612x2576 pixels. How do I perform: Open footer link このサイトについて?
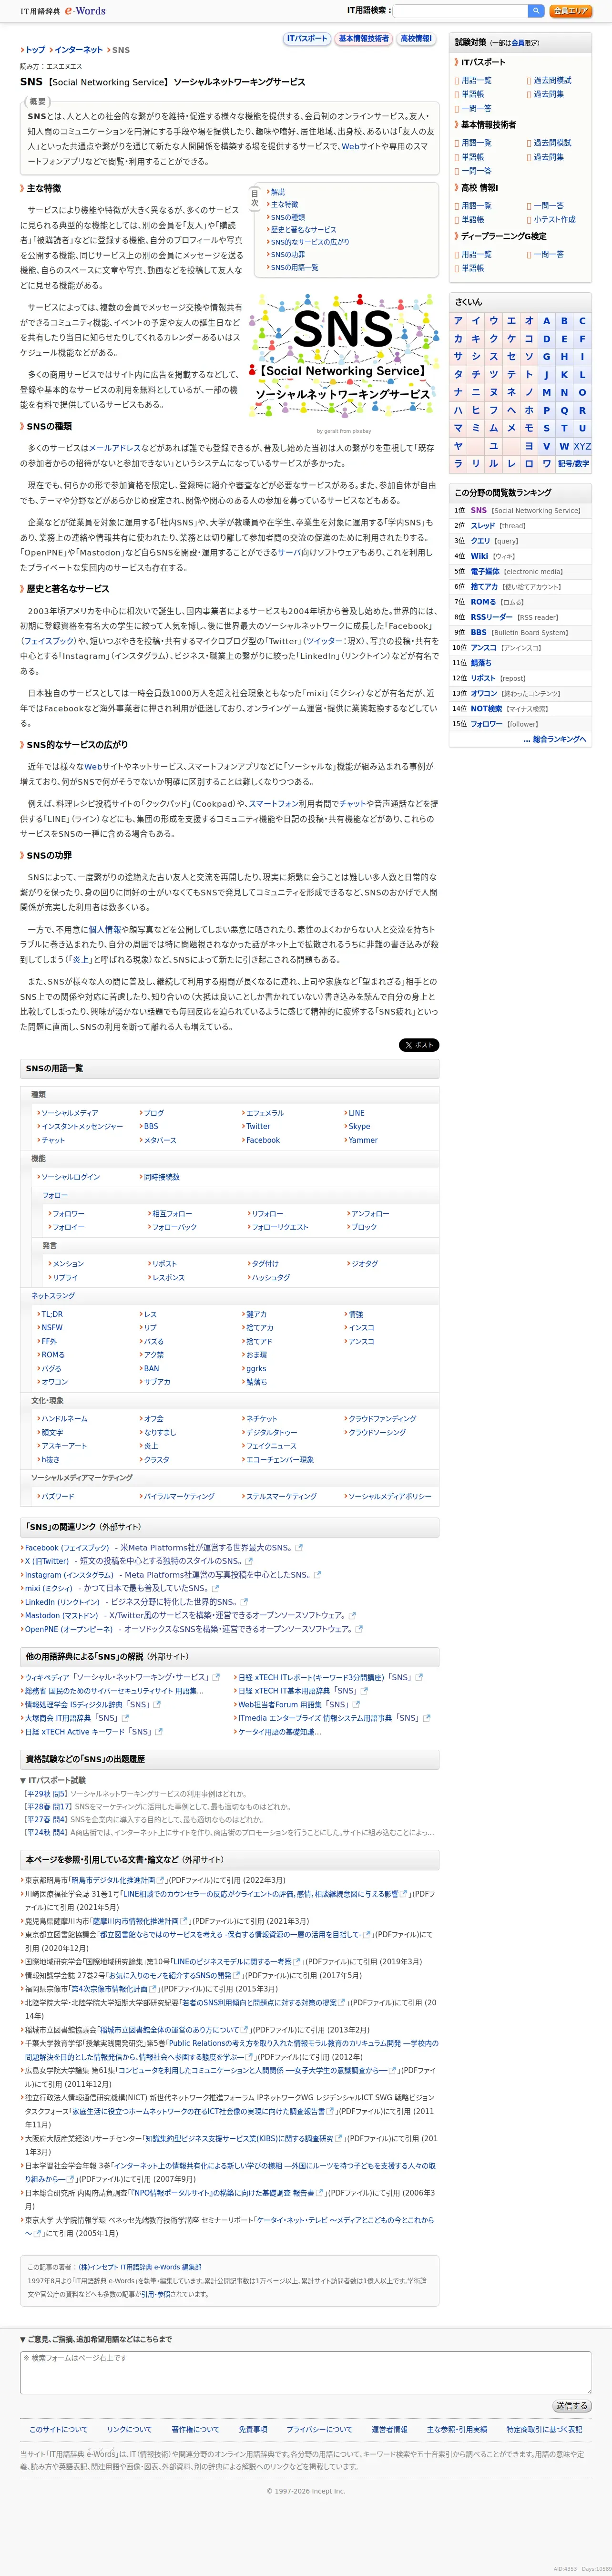coord(58,2430)
